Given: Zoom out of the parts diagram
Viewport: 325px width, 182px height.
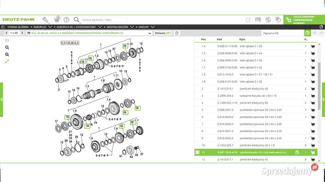Looking at the screenshot, I should (x=7, y=55).
